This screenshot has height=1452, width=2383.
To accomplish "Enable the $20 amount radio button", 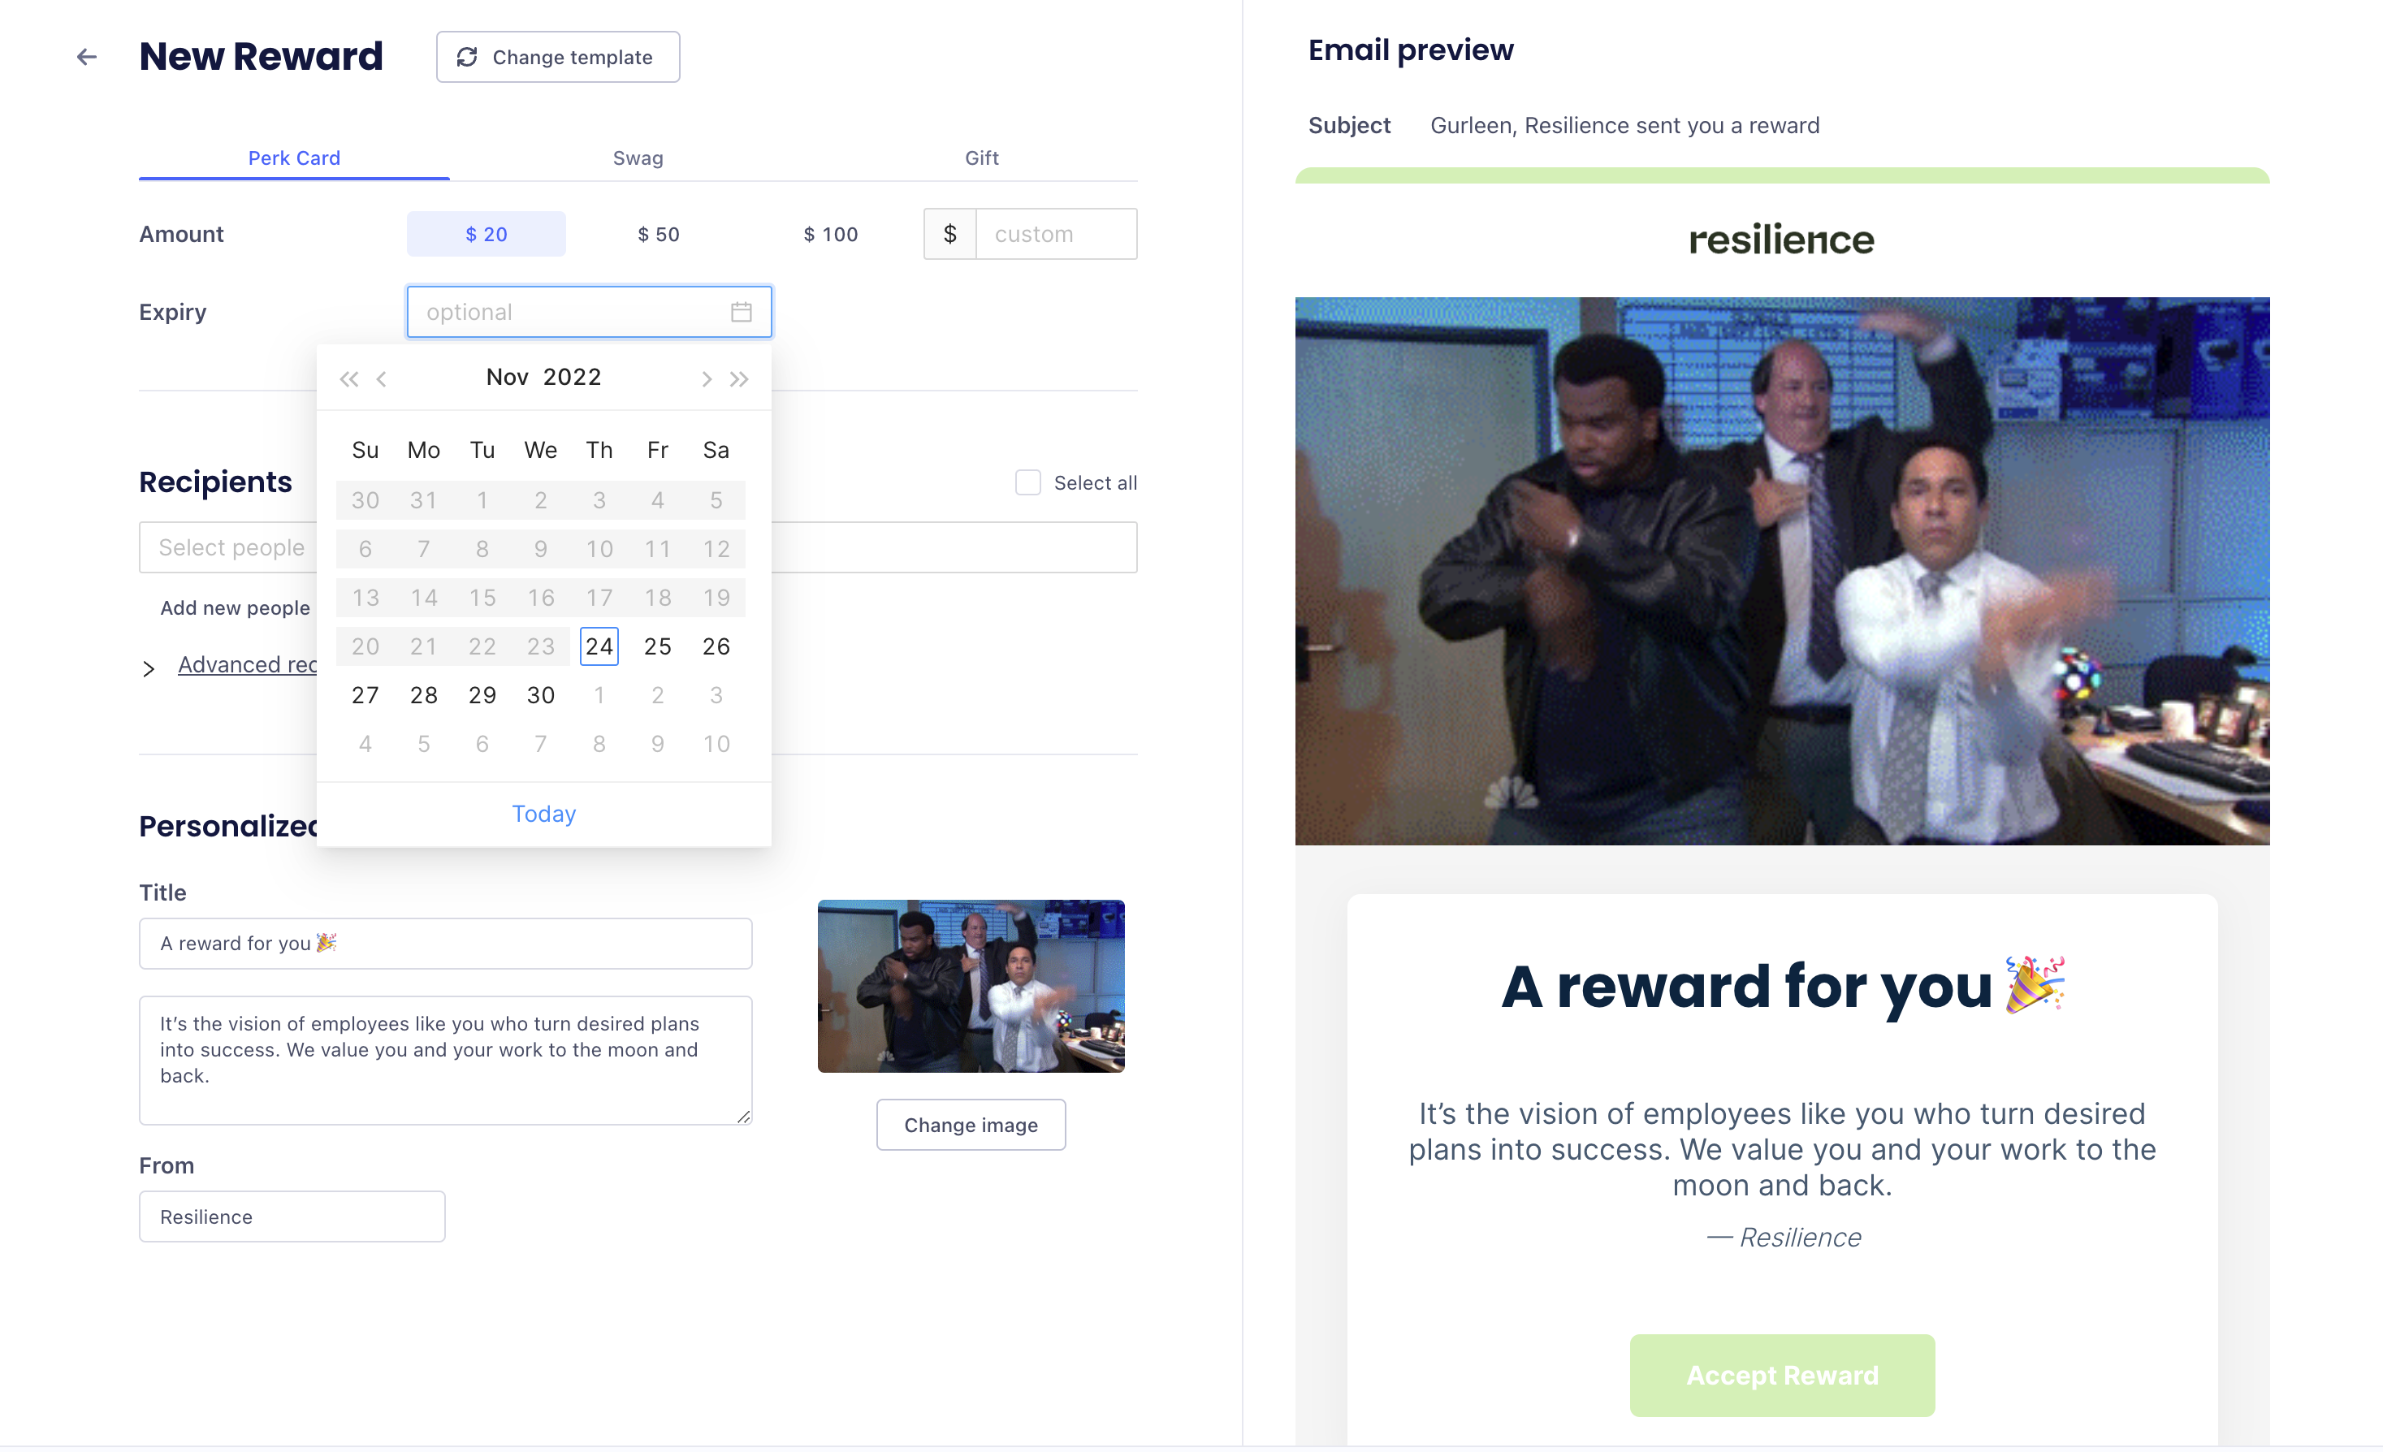I will click(487, 233).
